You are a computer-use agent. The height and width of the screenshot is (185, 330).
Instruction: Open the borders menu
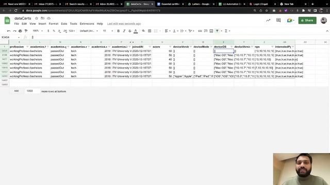(150, 31)
